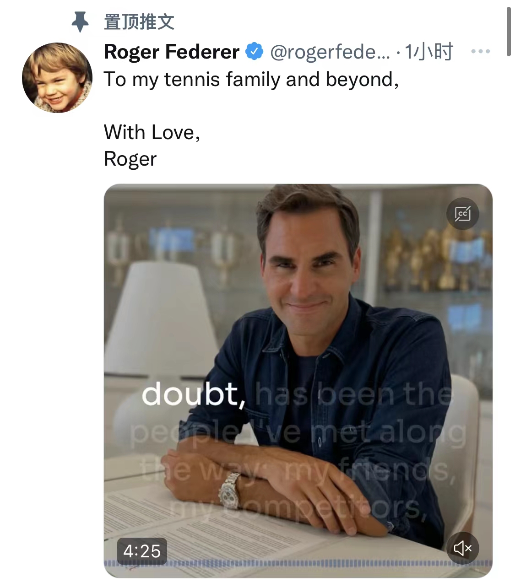Seek using the video waveform progress bar
Screen dimensions: 515x588
pyautogui.click(x=298, y=563)
